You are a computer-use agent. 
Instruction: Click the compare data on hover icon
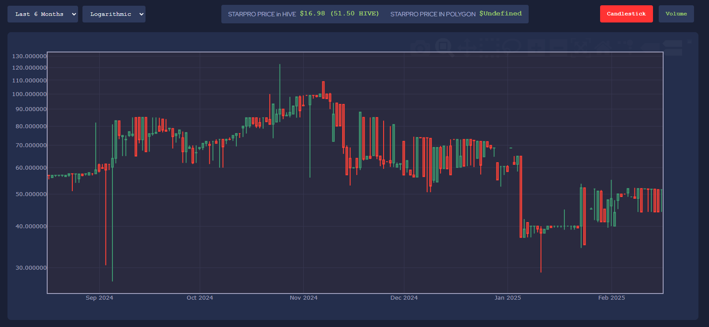pos(672,47)
